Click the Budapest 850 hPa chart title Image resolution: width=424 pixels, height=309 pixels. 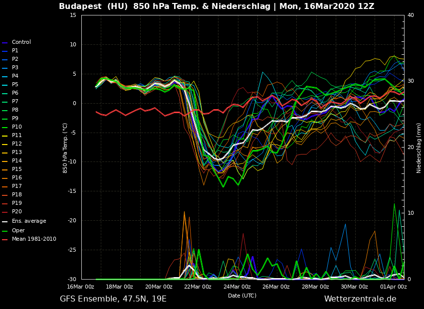(x=216, y=6)
